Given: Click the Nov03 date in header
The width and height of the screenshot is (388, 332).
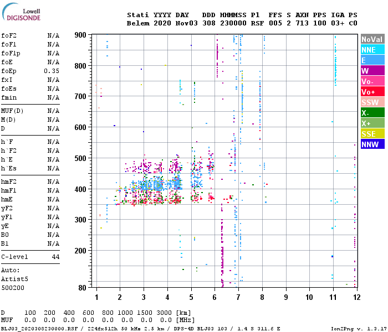Looking at the screenshot, I should [187, 23].
